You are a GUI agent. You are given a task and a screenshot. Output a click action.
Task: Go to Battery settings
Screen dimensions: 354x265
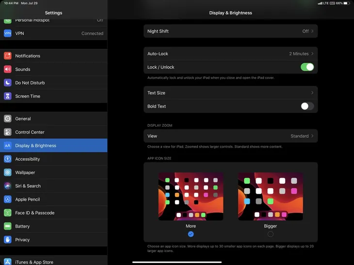[x=54, y=226]
